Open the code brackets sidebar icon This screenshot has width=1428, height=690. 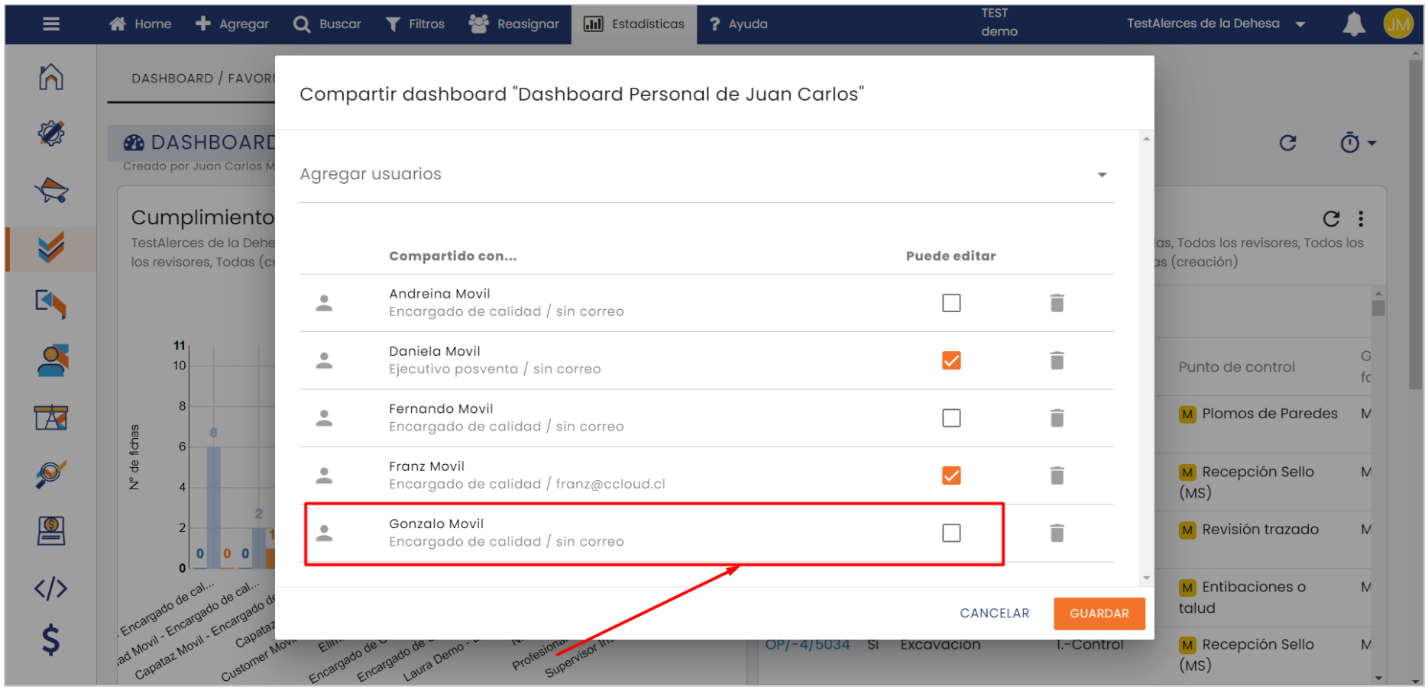click(51, 588)
